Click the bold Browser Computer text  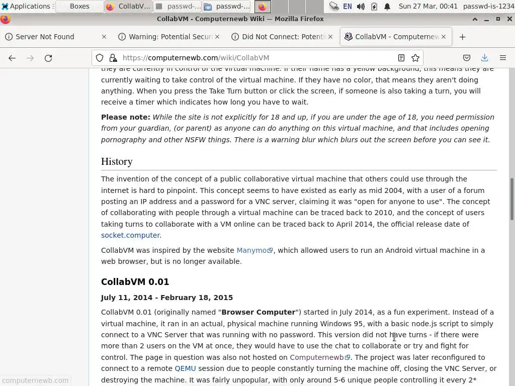click(x=259, y=312)
